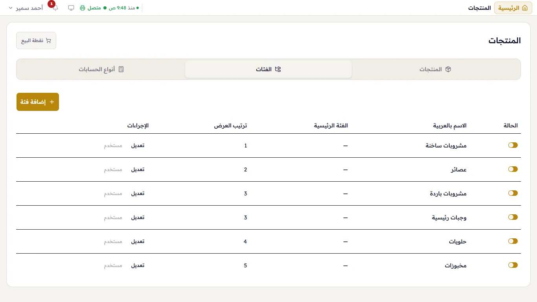The image size is (537, 302).
Task: Click the box icon on المنتجات tab
Action: point(448,69)
